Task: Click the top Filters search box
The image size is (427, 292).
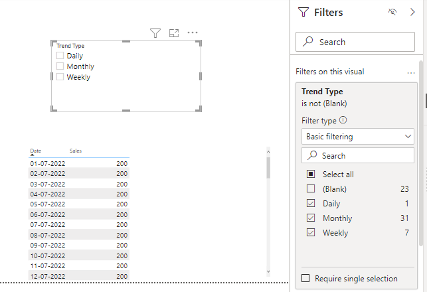Action: (355, 42)
